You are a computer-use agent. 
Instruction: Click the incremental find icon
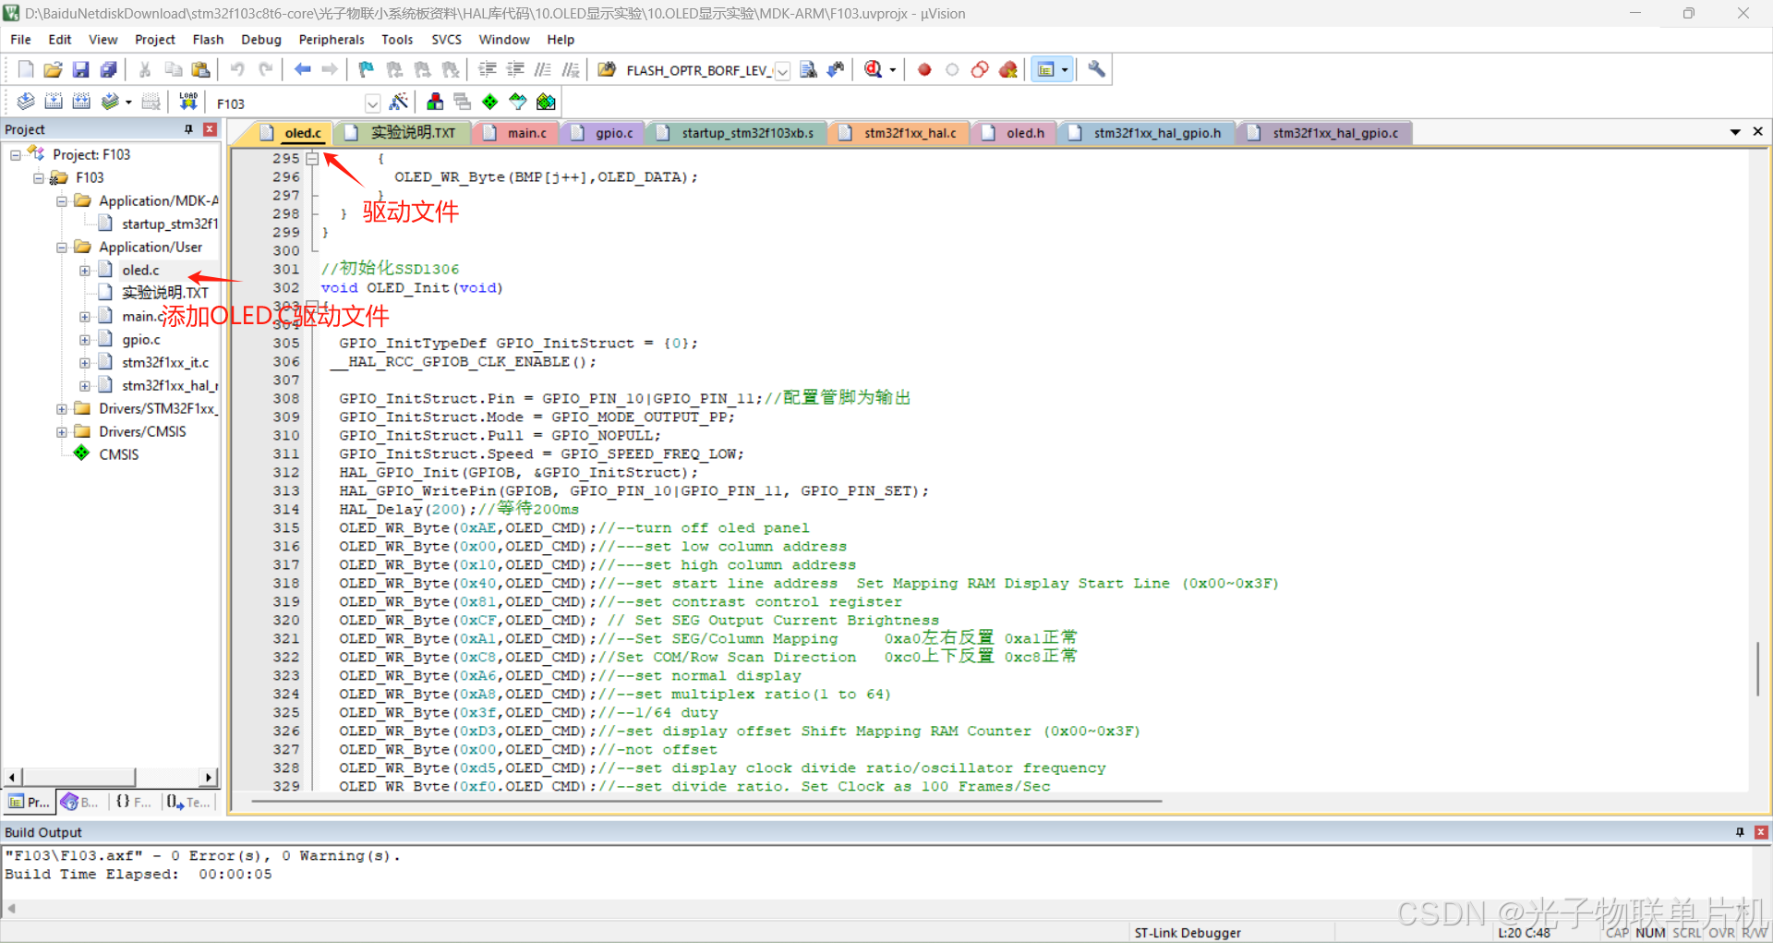[836, 69]
